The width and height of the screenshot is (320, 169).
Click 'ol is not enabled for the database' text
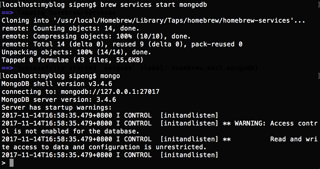(x=71, y=131)
